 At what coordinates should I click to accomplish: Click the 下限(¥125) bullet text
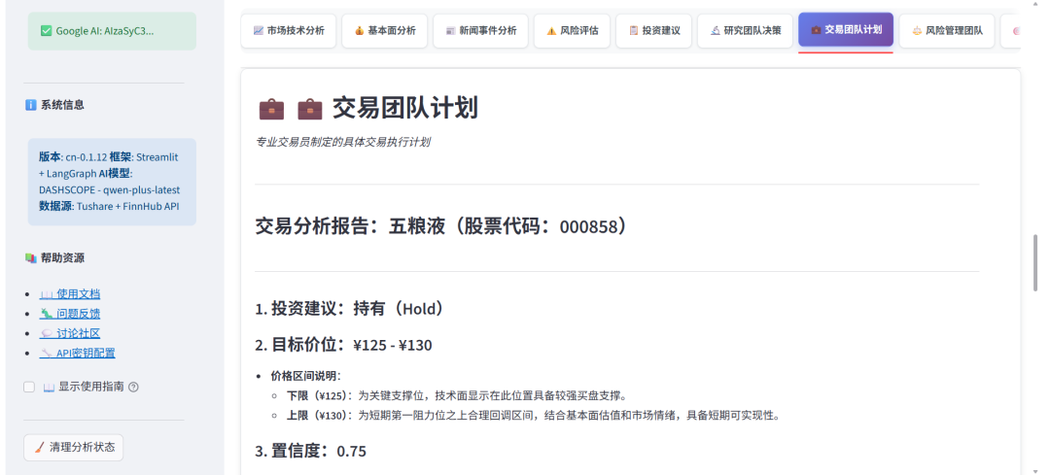tap(457, 395)
